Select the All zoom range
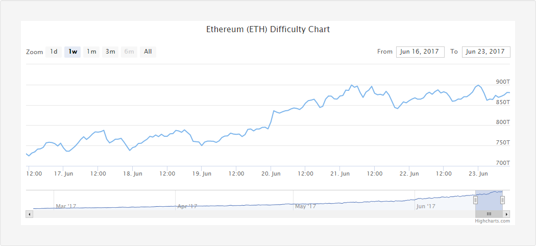The height and width of the screenshot is (246, 536). coord(148,52)
